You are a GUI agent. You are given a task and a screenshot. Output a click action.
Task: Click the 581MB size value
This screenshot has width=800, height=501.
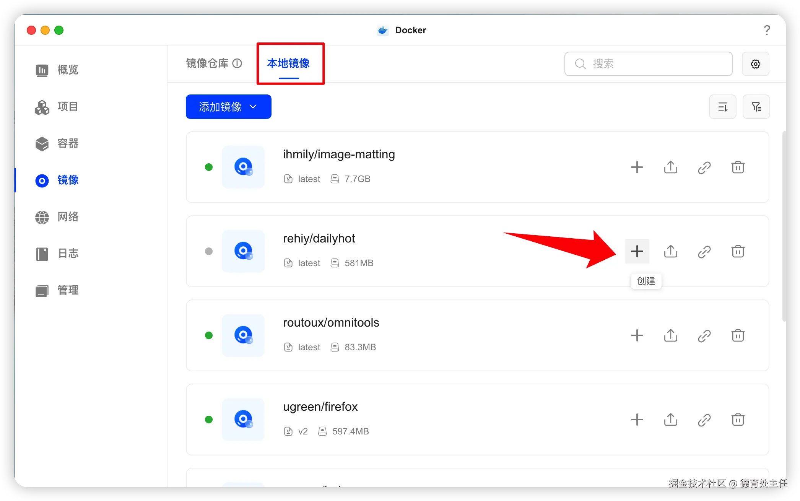(x=359, y=263)
